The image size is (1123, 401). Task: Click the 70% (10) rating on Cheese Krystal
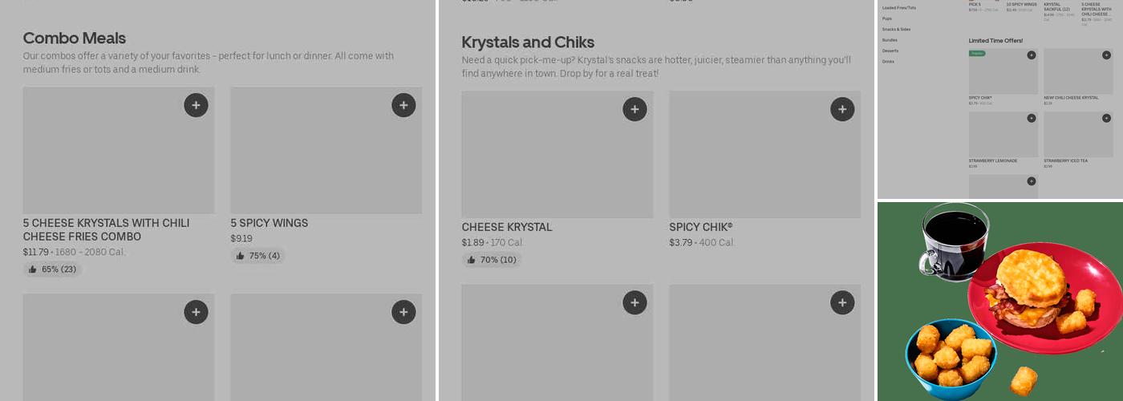pos(491,260)
